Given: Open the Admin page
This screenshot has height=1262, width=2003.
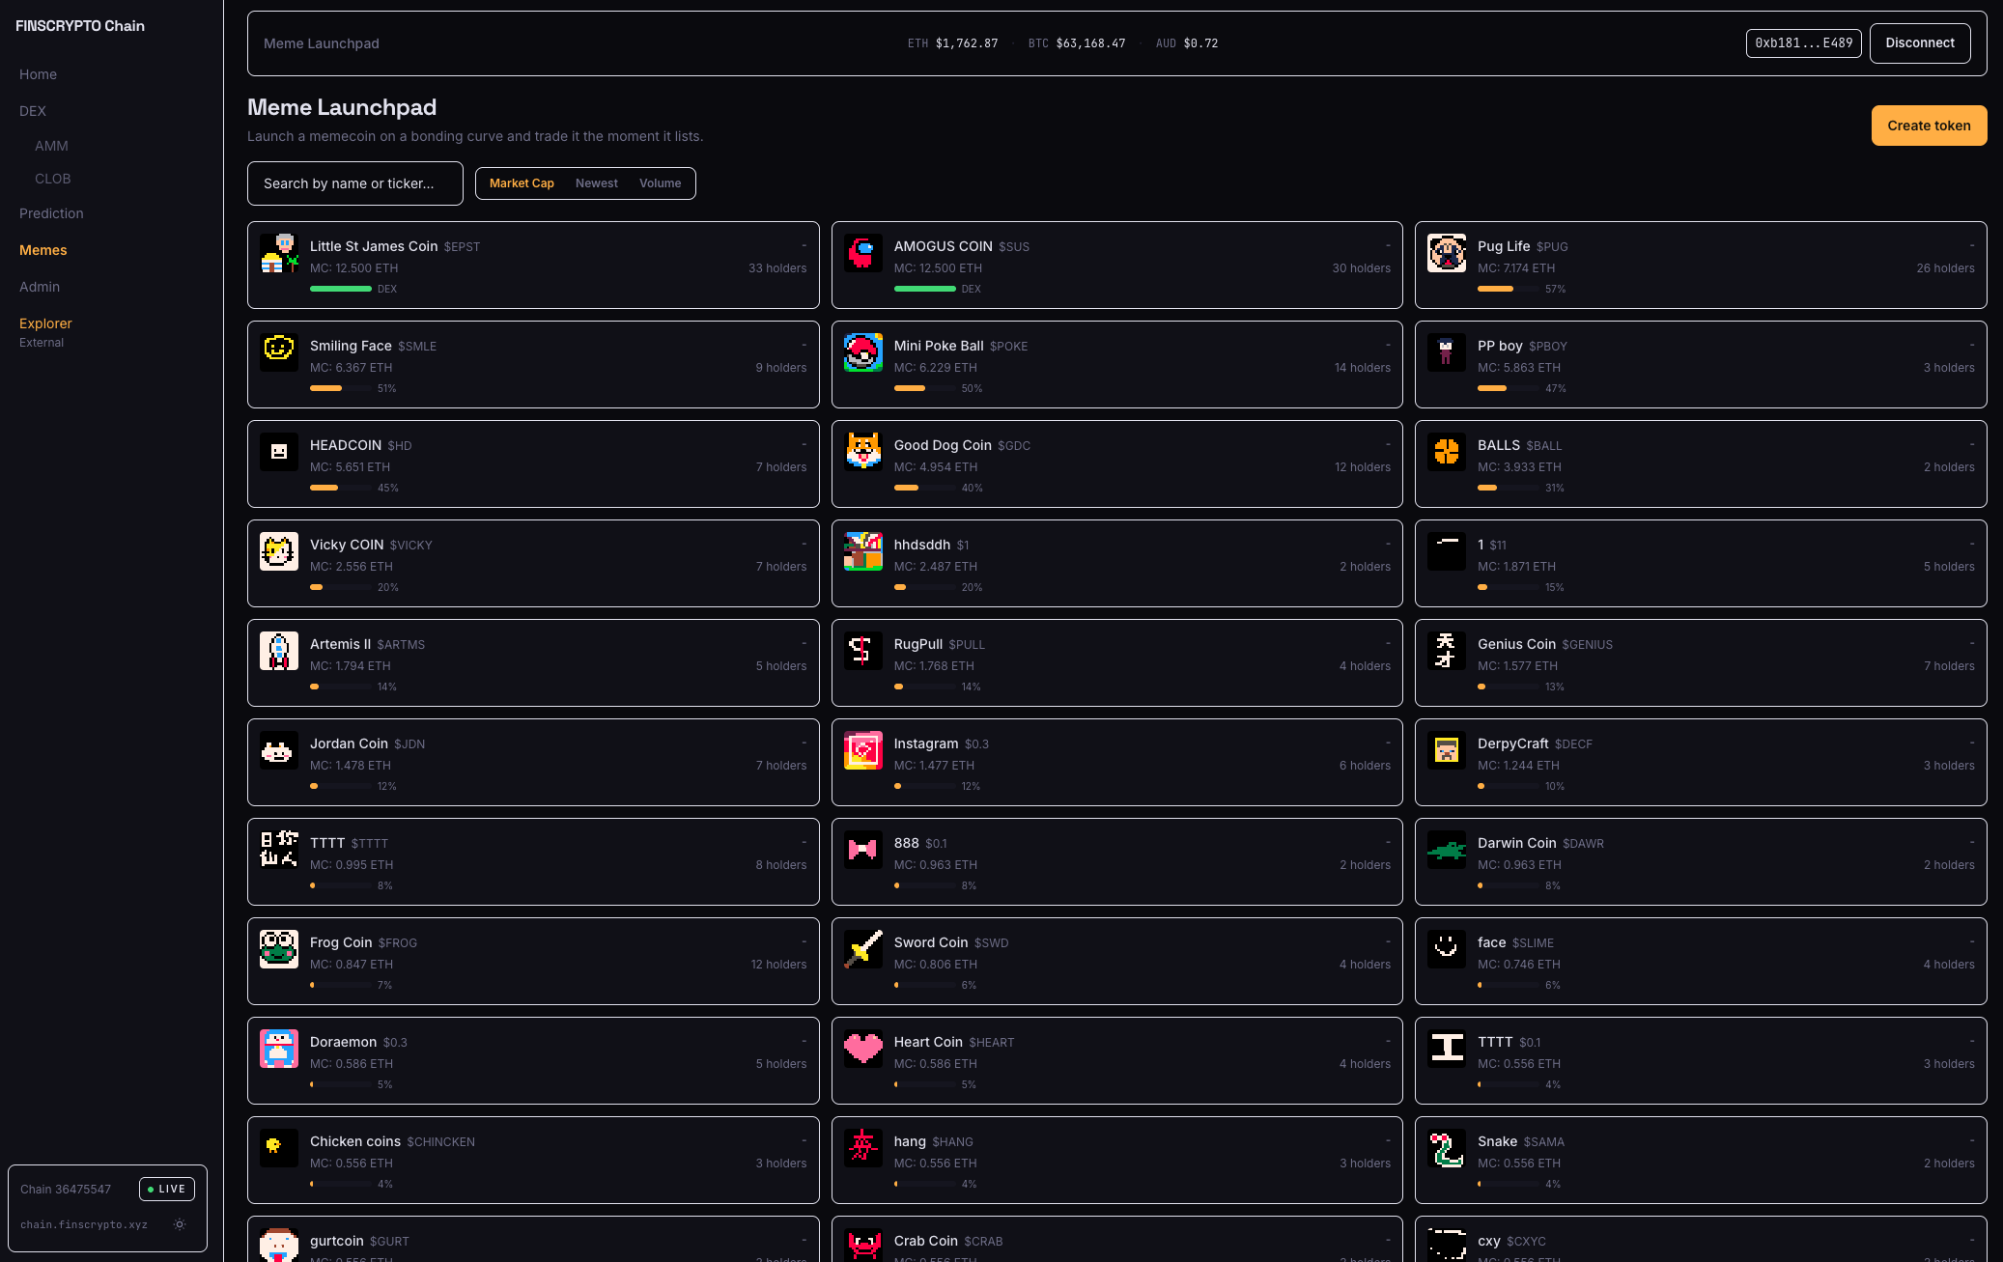Looking at the screenshot, I should tap(40, 287).
